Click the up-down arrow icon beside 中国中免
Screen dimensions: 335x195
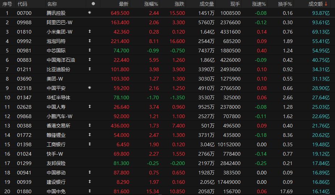[x=90, y=191]
